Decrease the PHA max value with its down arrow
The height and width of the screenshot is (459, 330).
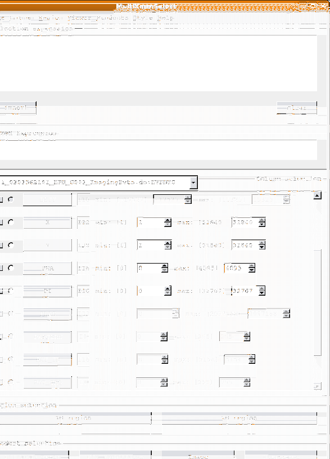[252, 270]
